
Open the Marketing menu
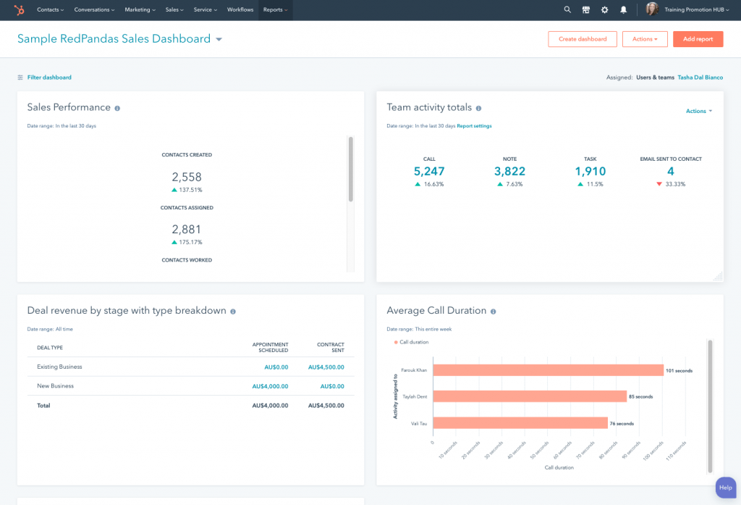[140, 10]
